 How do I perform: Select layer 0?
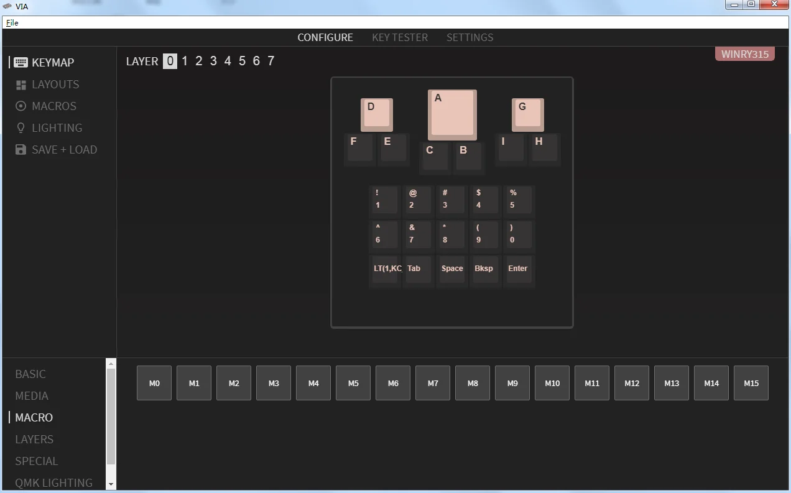pos(170,61)
